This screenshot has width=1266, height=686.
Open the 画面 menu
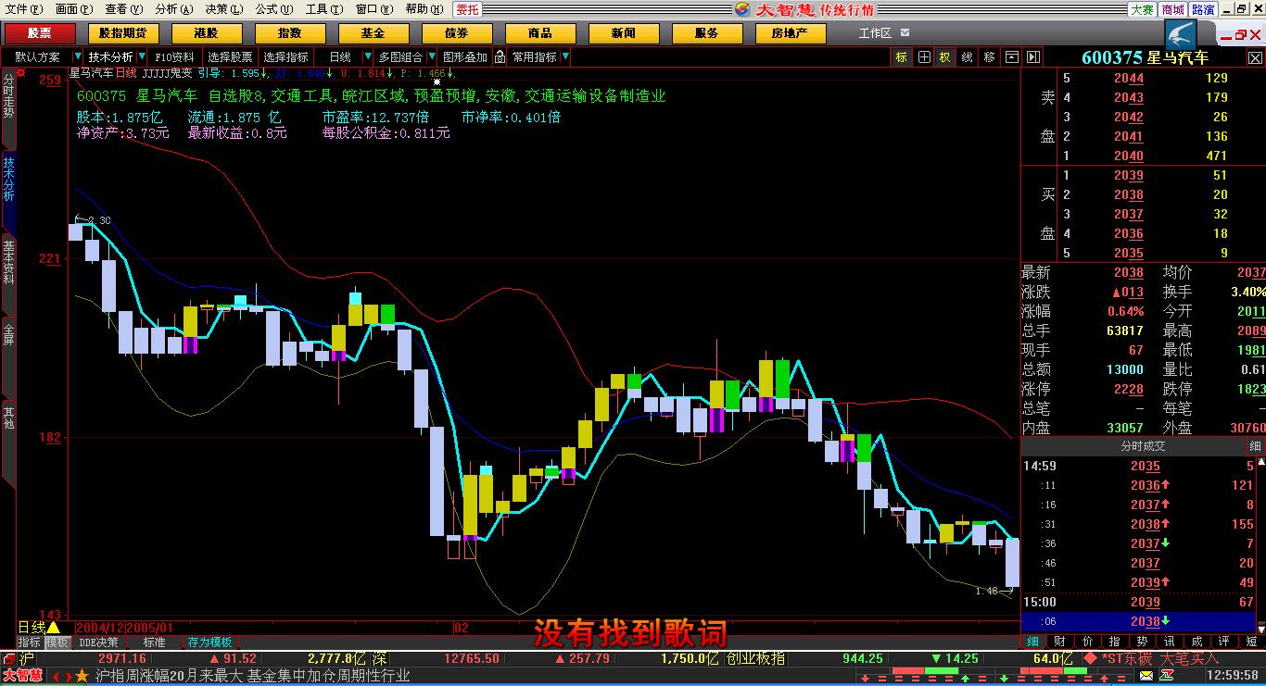pyautogui.click(x=73, y=9)
